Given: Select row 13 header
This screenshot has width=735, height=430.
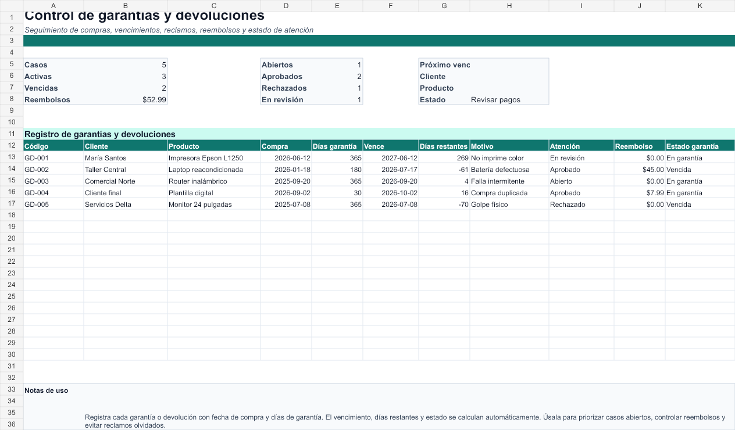Looking at the screenshot, I should pyautogui.click(x=12, y=157).
